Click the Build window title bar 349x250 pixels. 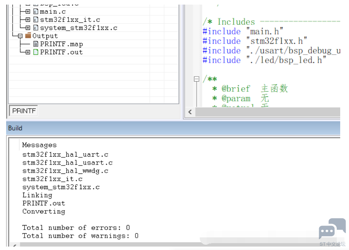(15, 128)
